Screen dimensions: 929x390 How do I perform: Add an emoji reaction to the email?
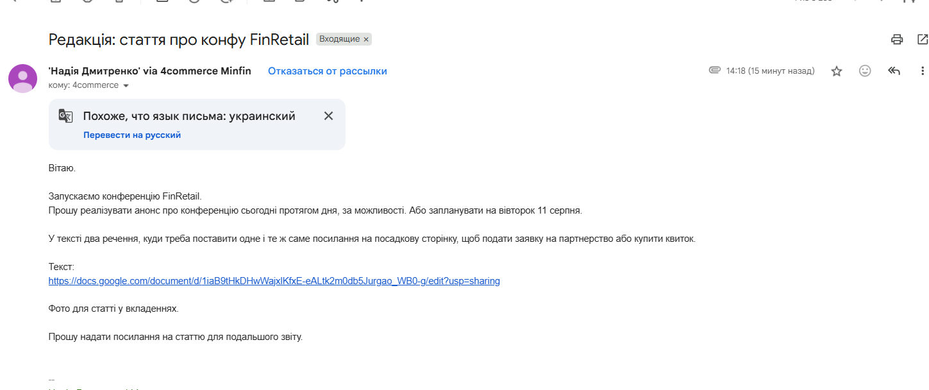(865, 71)
